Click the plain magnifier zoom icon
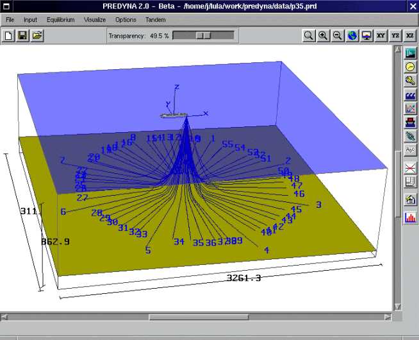Screen dimensions: 419x340 (x=309, y=35)
